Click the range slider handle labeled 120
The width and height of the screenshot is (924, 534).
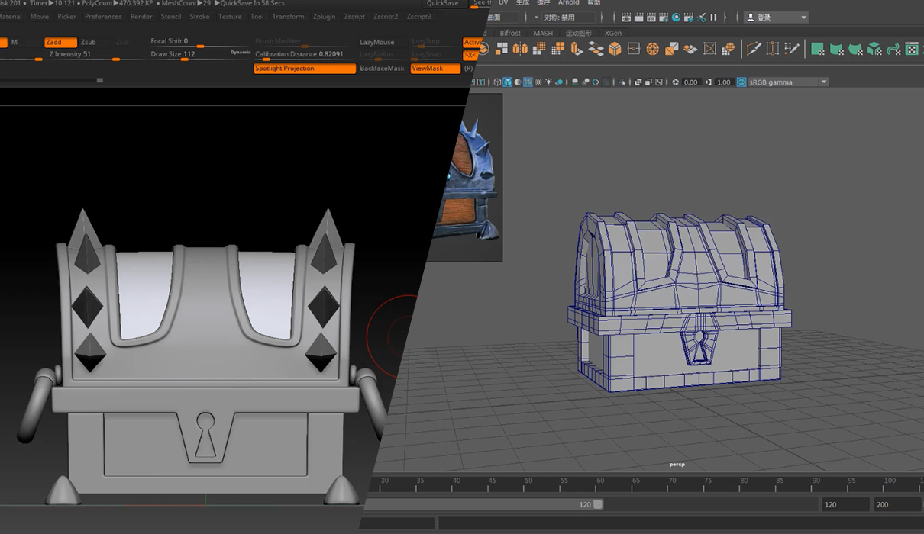coord(598,504)
